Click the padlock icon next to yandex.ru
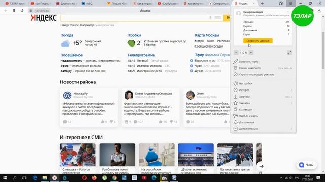This screenshot has height=182, width=325. pyautogui.click(x=31, y=11)
